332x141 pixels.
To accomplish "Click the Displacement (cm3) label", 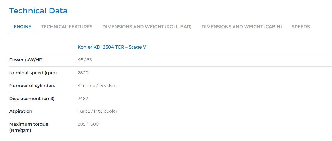I will point(32,99).
